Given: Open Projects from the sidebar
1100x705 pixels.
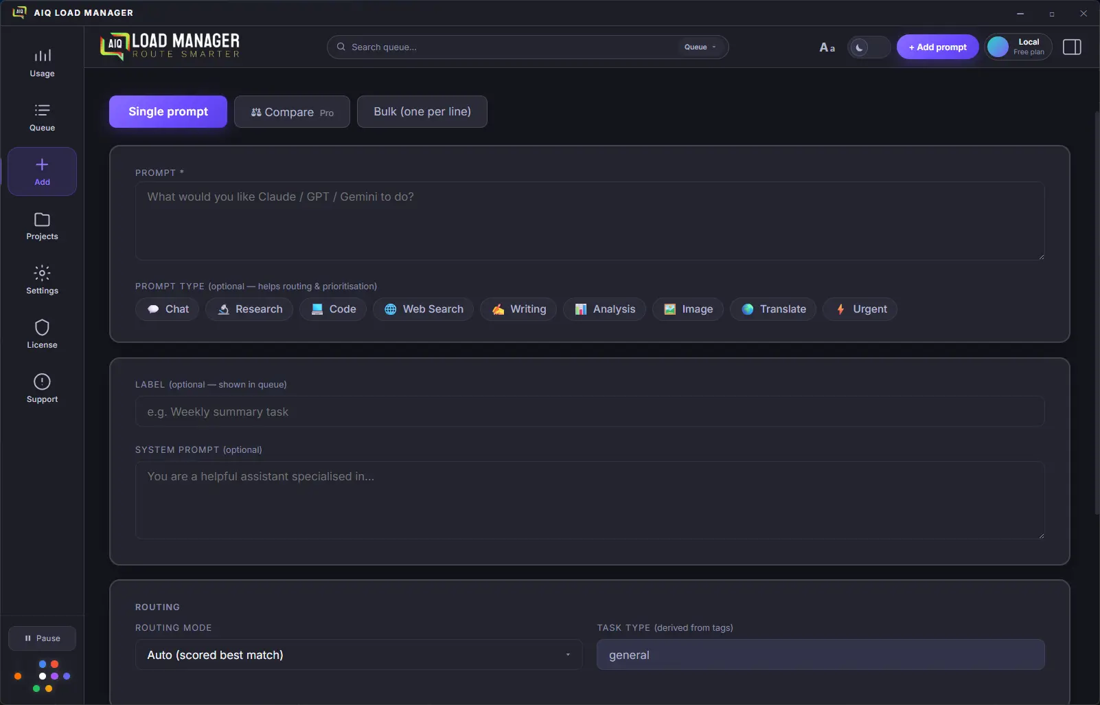Looking at the screenshot, I should click(42, 225).
